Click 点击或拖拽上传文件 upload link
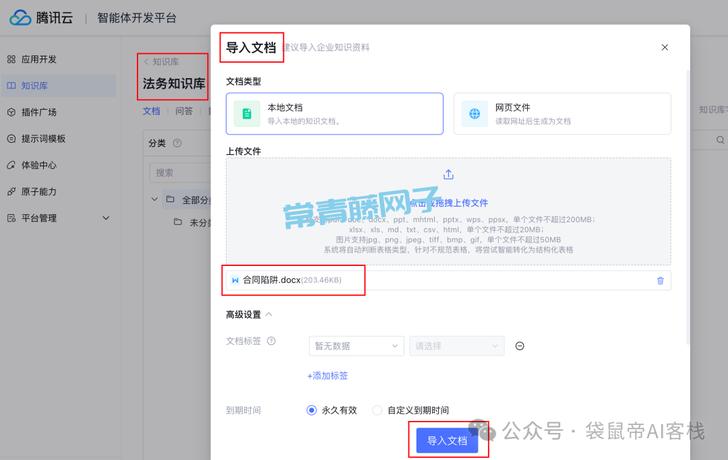 click(448, 203)
